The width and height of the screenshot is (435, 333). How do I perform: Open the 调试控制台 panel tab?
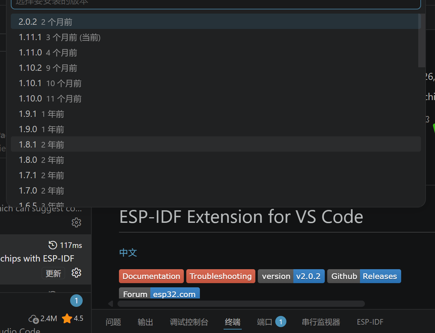[x=189, y=322]
